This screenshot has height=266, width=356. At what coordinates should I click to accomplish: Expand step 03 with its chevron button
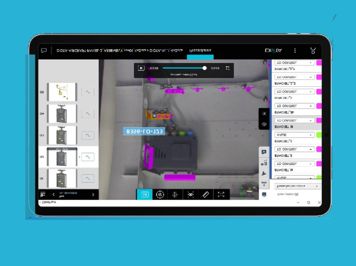[x=88, y=135]
